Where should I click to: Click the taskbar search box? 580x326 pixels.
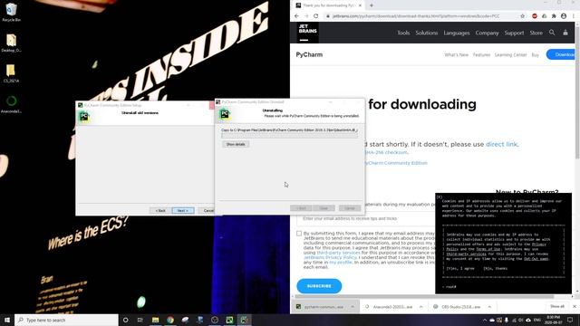(x=66, y=320)
